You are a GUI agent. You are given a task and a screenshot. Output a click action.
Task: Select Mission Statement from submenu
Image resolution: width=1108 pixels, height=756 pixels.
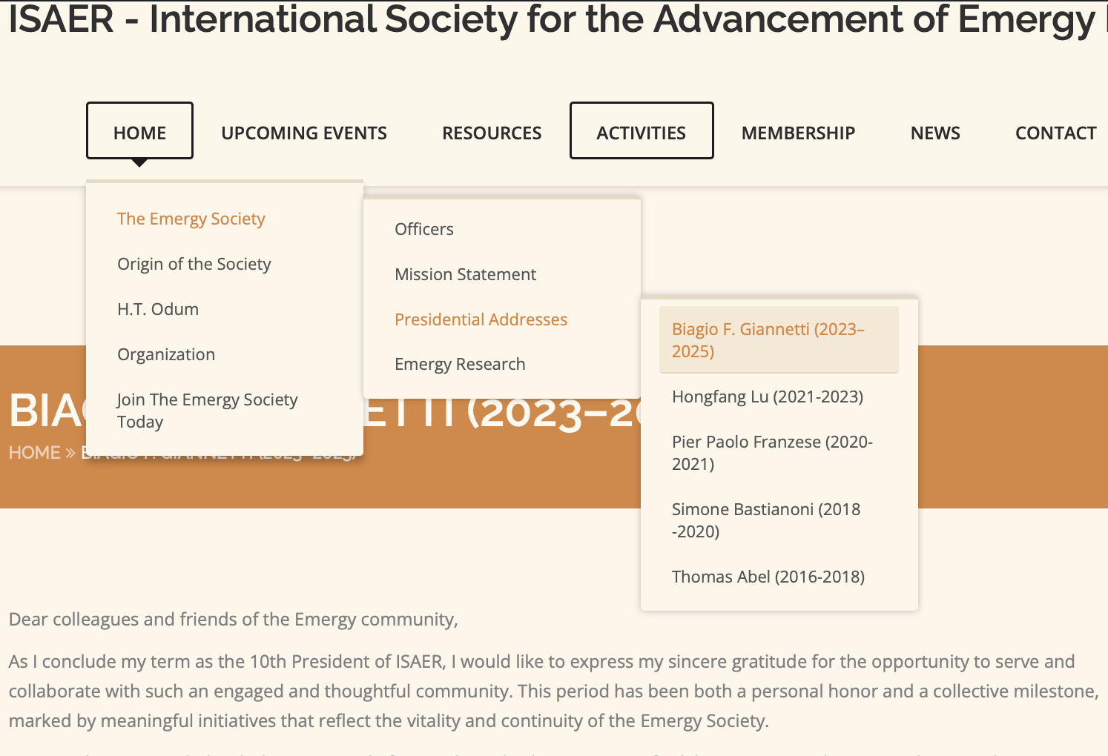click(465, 274)
